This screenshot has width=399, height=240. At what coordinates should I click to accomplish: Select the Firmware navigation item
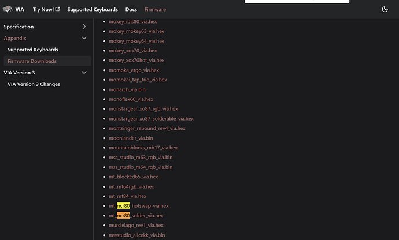tap(155, 9)
